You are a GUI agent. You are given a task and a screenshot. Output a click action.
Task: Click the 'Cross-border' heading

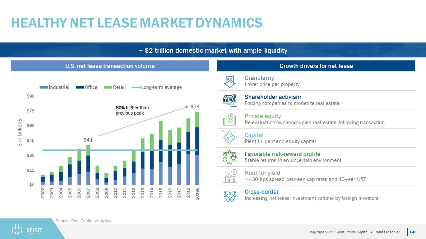click(x=262, y=192)
